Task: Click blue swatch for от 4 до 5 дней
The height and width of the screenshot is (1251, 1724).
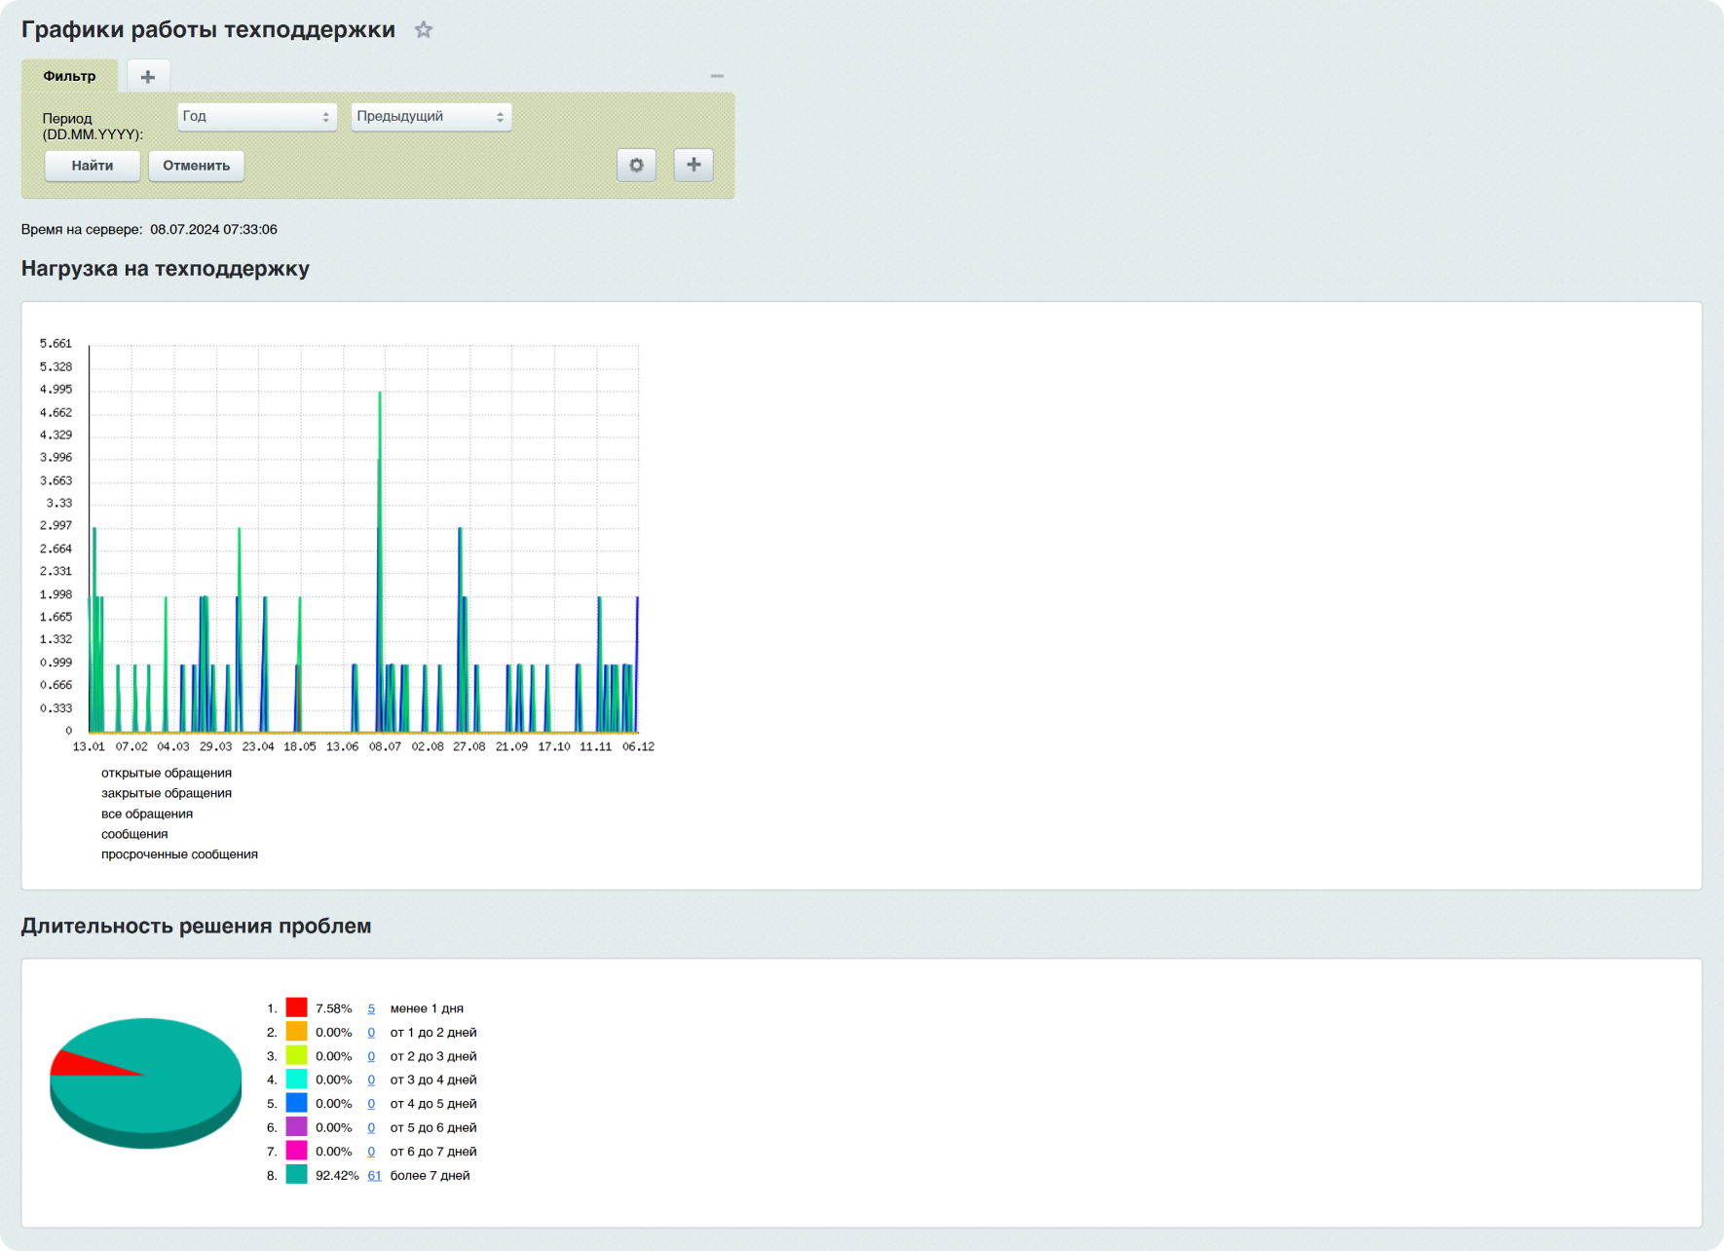Action: tap(297, 1103)
